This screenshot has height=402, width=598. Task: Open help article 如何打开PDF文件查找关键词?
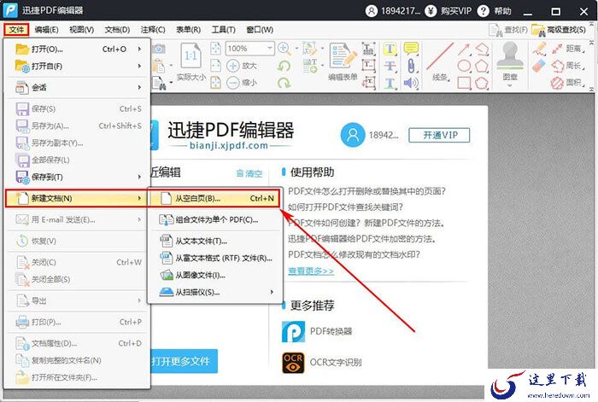point(345,207)
